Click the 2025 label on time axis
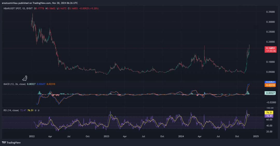Screen dimensions: 280x146 [256, 136]
